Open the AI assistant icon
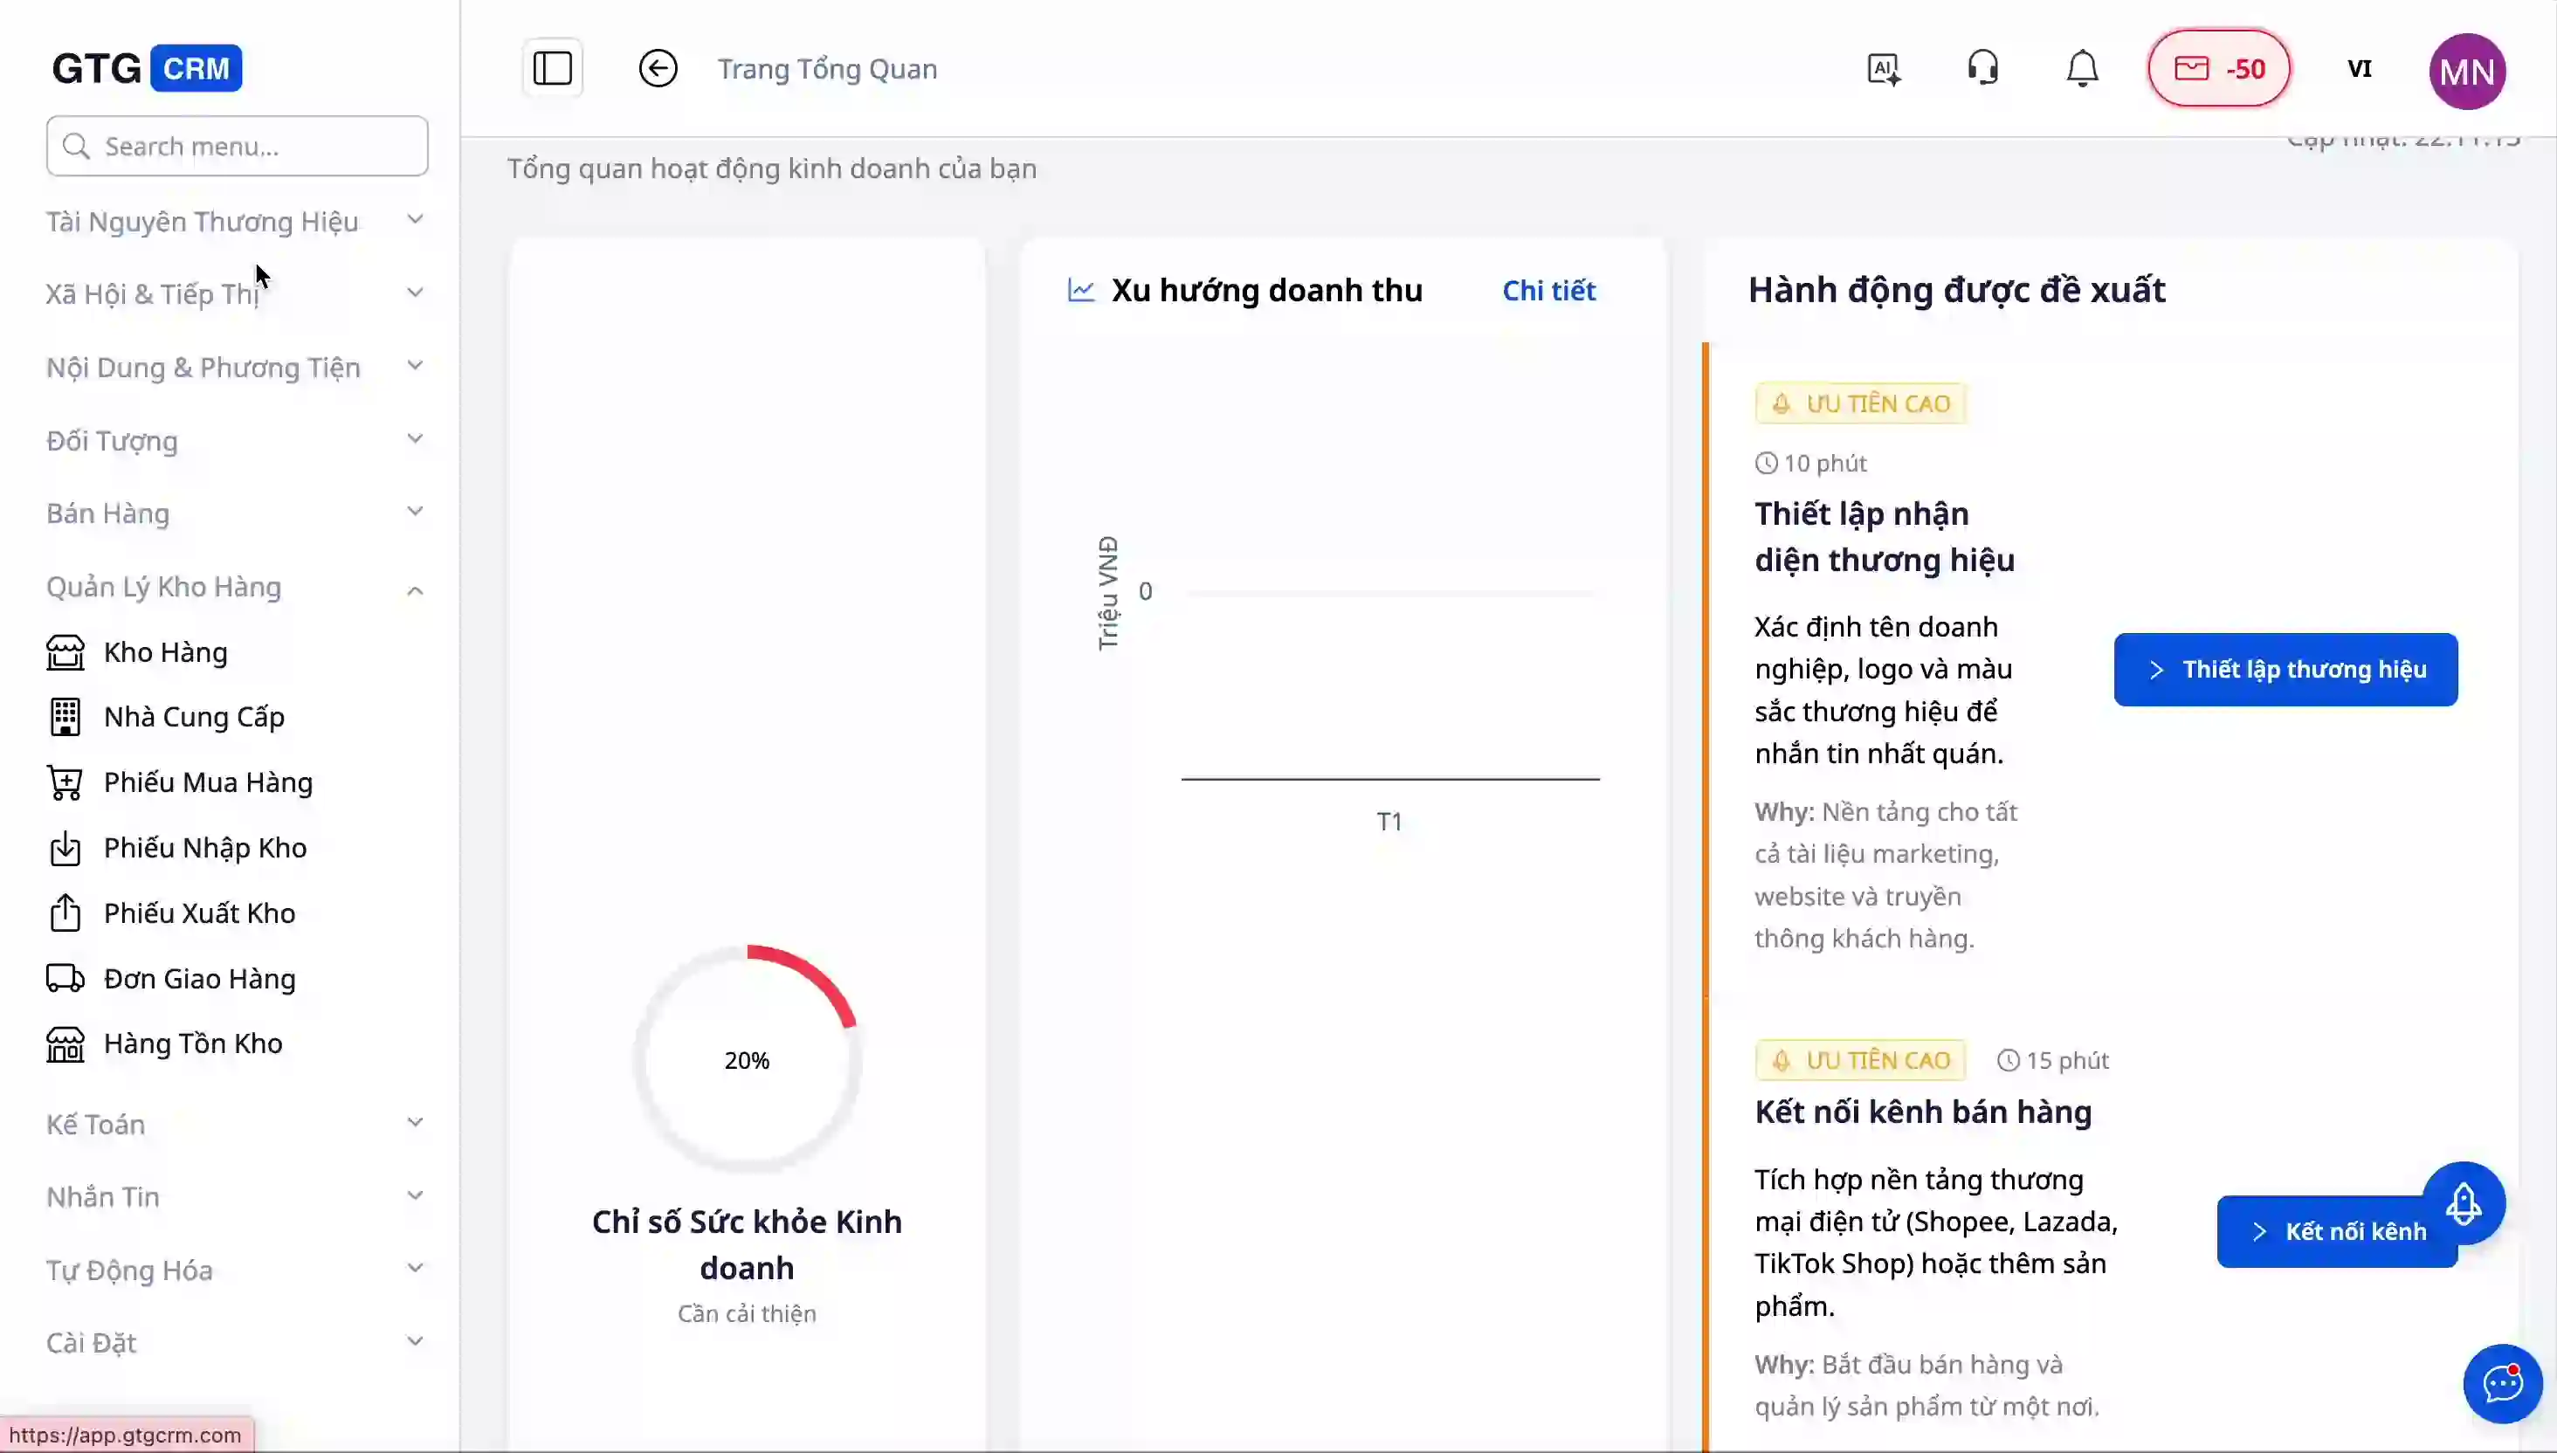The width and height of the screenshot is (2557, 1453). click(1884, 69)
